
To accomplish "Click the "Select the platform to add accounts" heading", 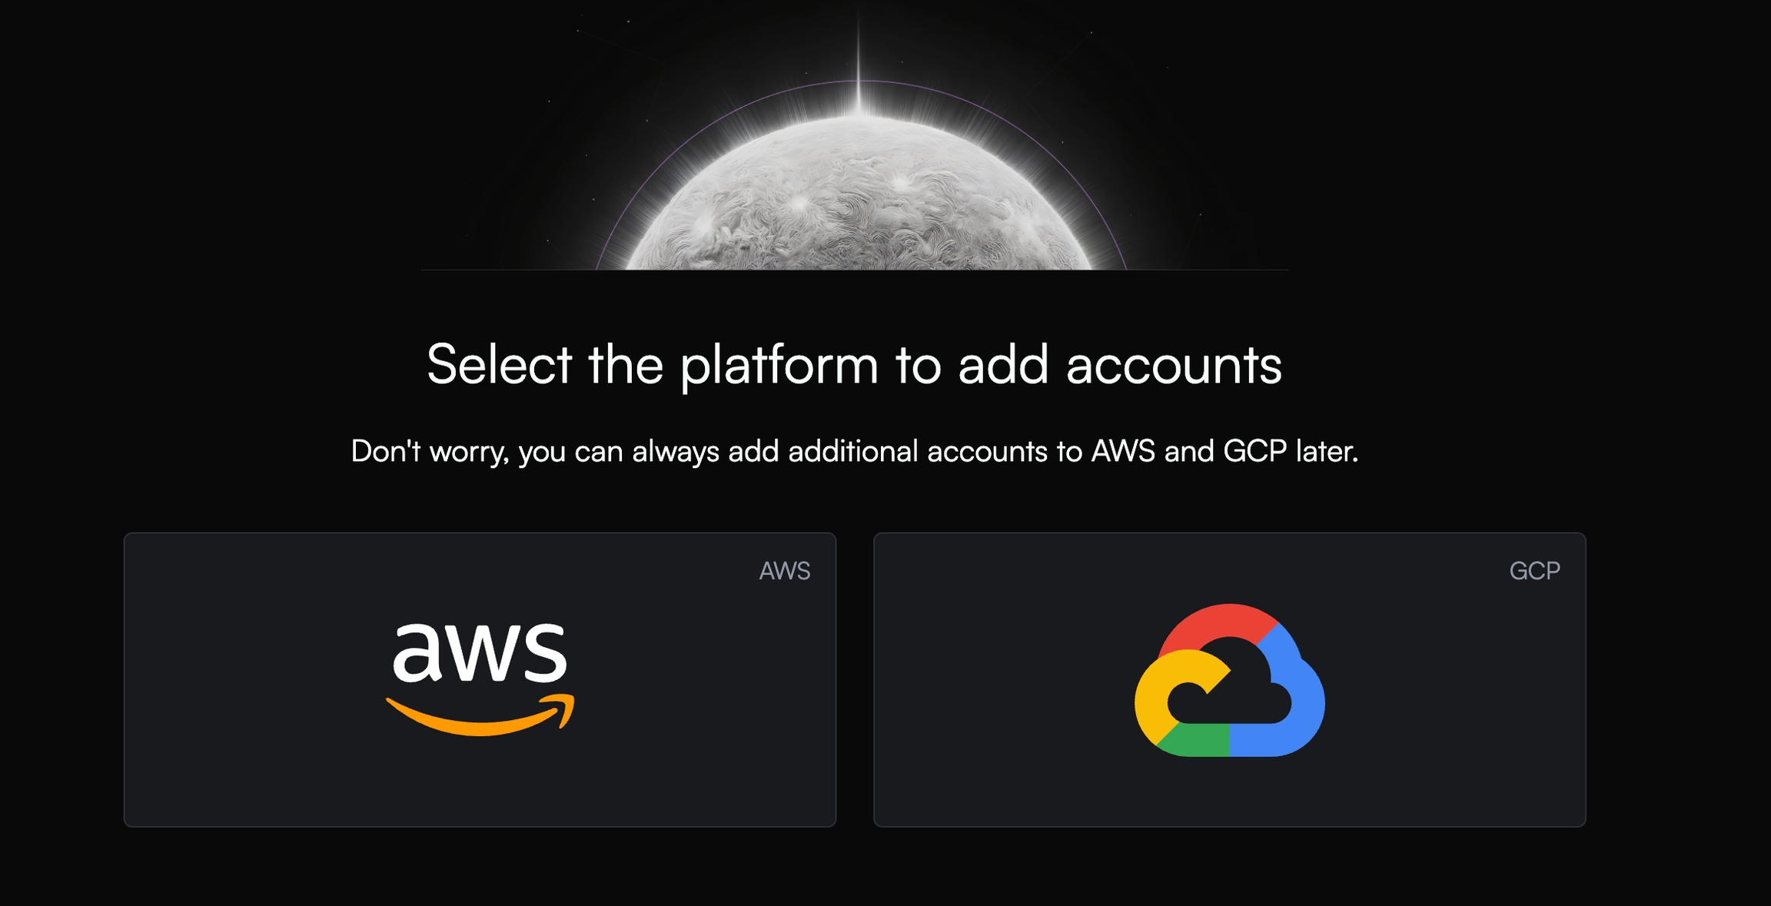I will pyautogui.click(x=854, y=364).
